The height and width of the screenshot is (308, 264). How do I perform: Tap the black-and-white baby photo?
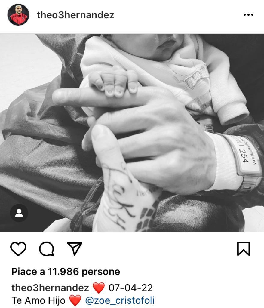click(x=132, y=133)
